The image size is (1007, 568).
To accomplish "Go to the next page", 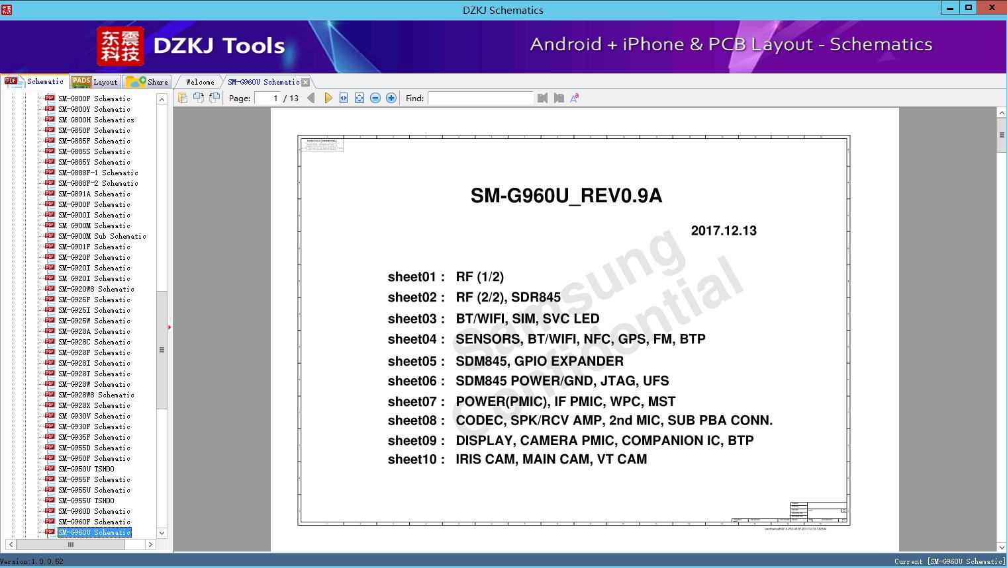I will tap(328, 98).
